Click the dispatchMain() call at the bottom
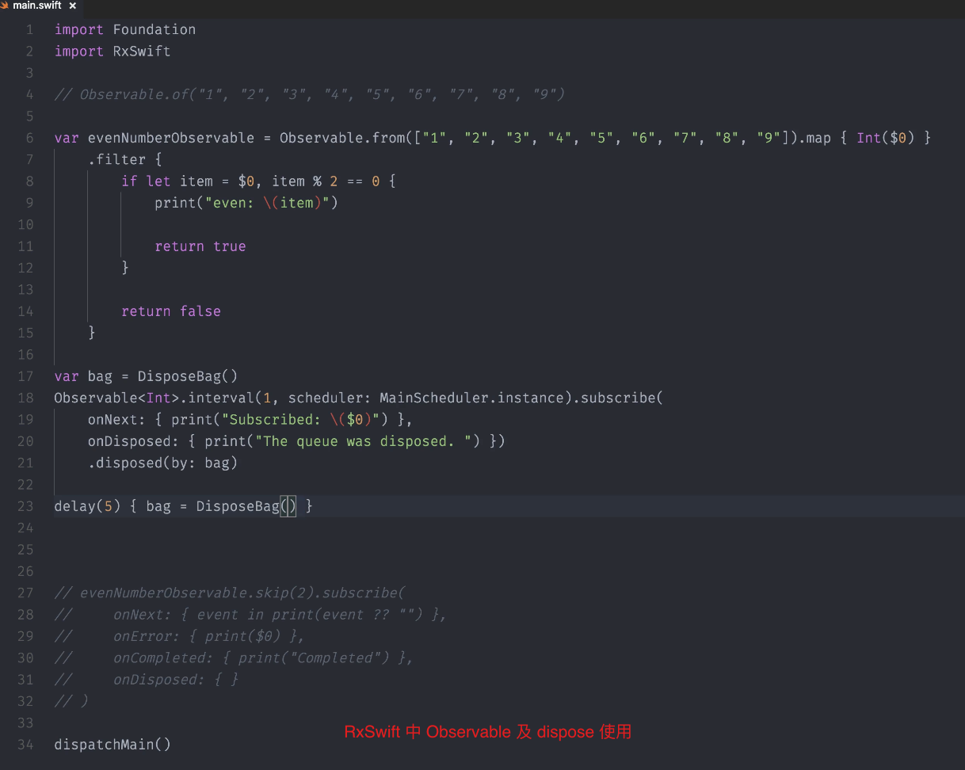 tap(112, 745)
